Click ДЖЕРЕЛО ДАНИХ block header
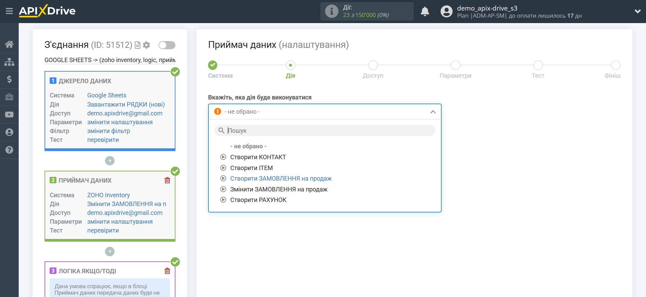This screenshot has height=297, width=646. pos(85,81)
